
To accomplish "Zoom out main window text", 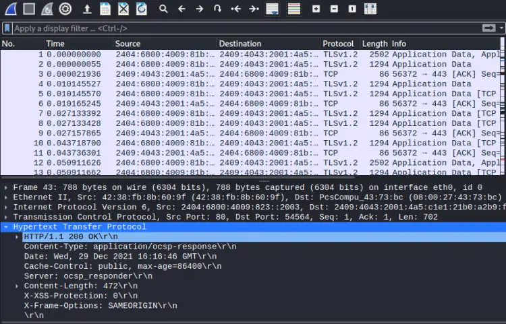I will 335,9.
